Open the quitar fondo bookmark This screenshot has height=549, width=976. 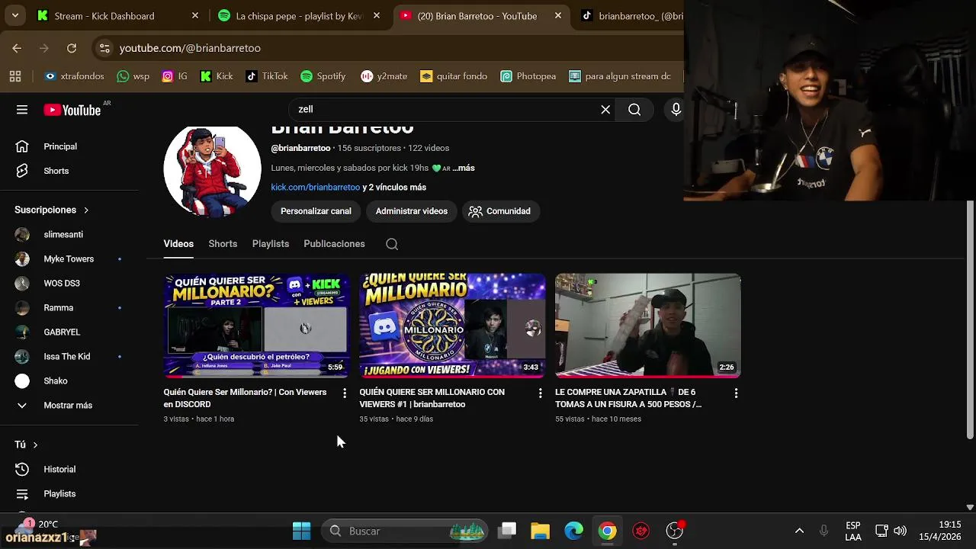[x=454, y=76]
